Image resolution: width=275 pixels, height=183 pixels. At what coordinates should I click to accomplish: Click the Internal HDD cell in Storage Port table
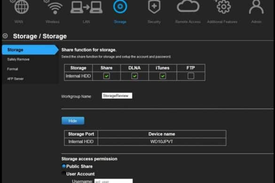click(x=81, y=142)
